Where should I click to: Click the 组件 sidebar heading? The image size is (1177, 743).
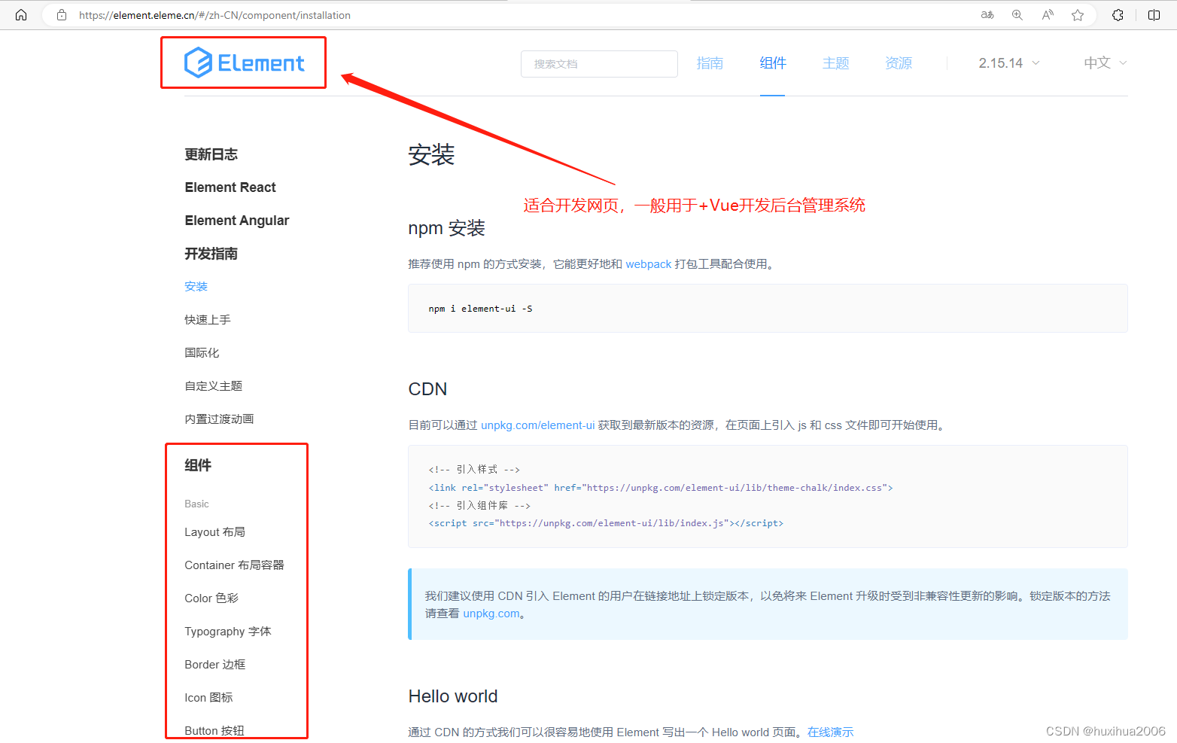(198, 465)
